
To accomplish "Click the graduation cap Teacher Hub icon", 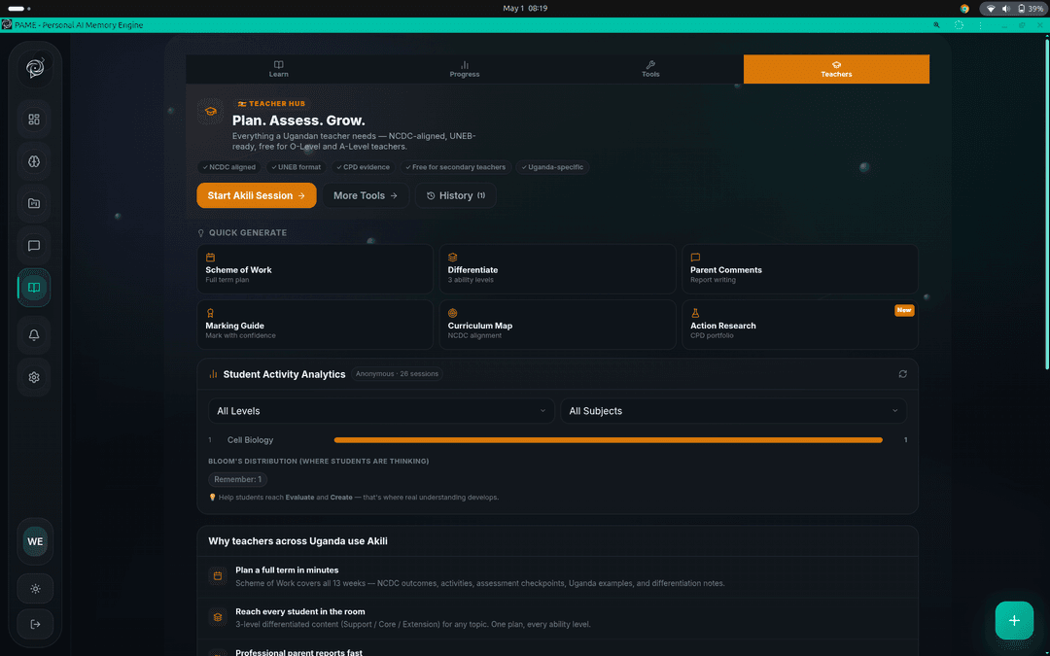I will (210, 111).
